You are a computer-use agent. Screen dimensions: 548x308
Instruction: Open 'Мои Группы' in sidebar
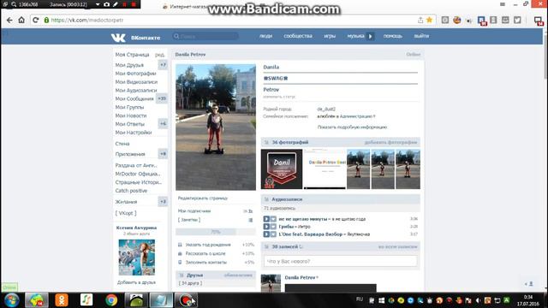coord(129,107)
